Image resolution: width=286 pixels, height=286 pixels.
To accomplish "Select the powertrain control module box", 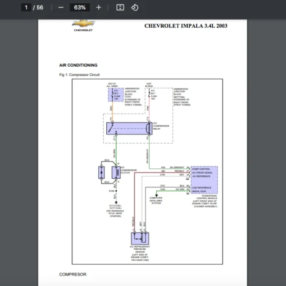I will [204, 180].
